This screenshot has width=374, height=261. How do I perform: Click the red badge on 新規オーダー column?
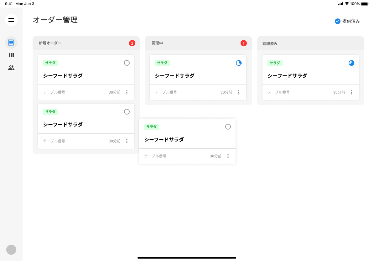(132, 43)
